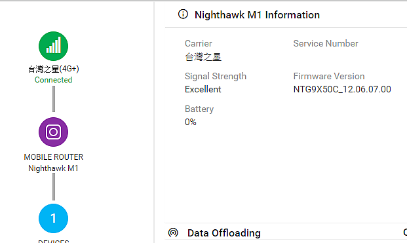Viewport: 407px width, 243px height.
Task: Click the green Connected status text
Action: click(54, 80)
